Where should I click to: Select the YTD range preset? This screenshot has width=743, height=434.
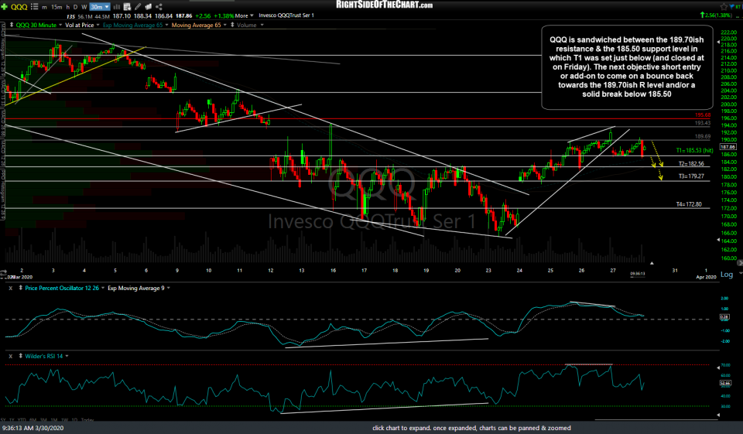[x=22, y=420]
